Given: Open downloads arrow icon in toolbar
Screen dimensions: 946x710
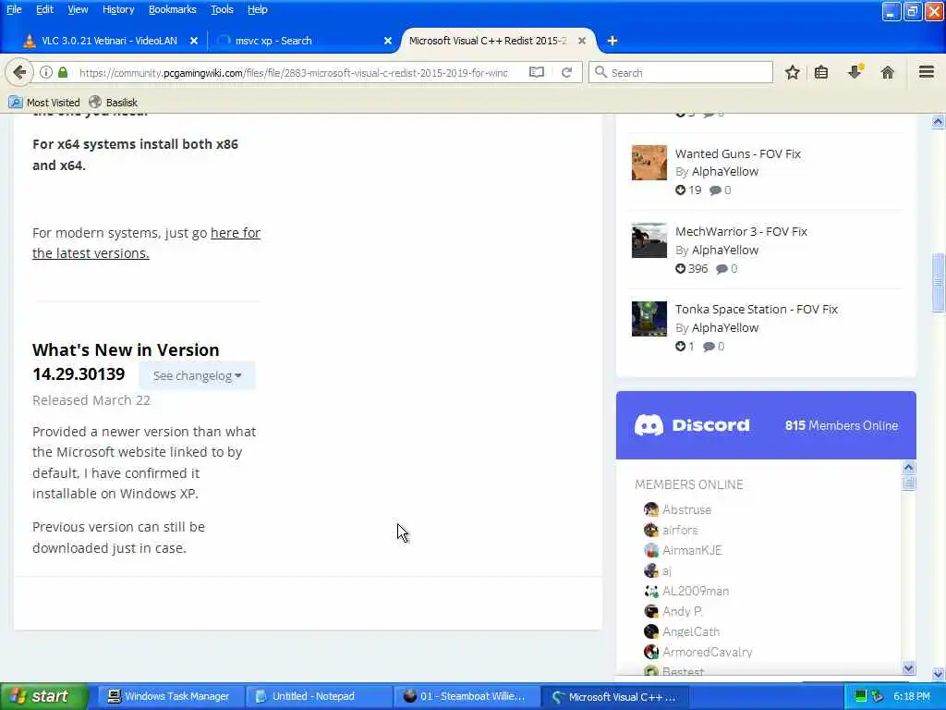Looking at the screenshot, I should coord(855,72).
